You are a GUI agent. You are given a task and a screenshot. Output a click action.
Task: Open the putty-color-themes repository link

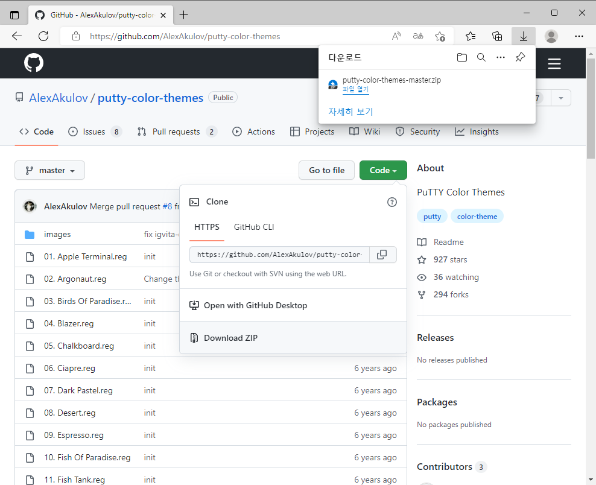coord(151,98)
